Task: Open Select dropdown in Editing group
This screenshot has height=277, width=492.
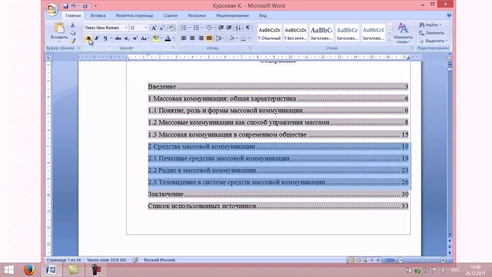Action: (433, 40)
